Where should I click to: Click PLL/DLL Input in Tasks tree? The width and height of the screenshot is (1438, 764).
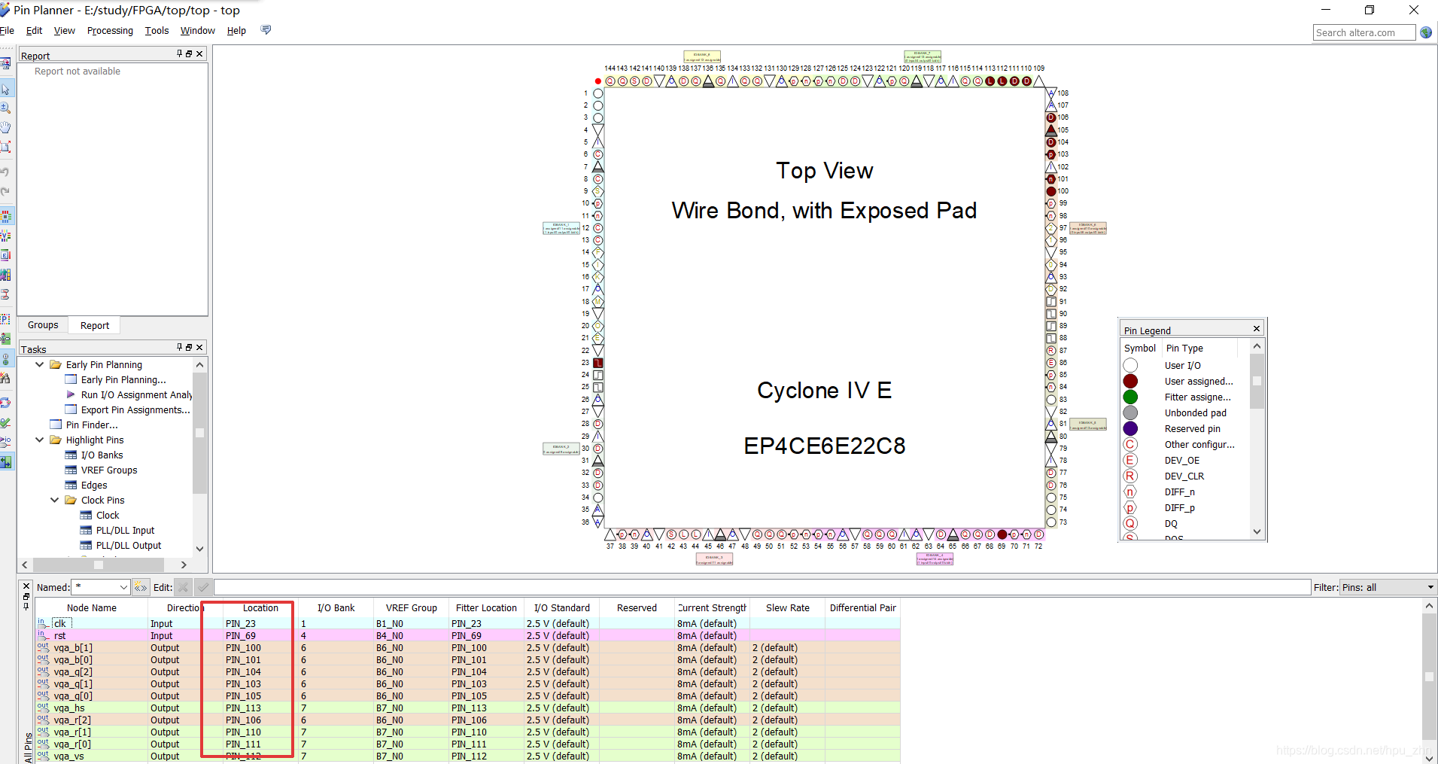(x=125, y=530)
